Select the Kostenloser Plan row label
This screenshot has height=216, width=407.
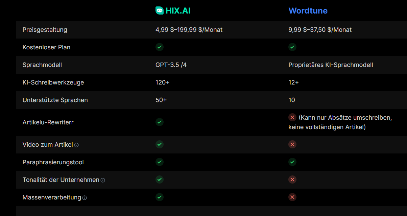[46, 47]
